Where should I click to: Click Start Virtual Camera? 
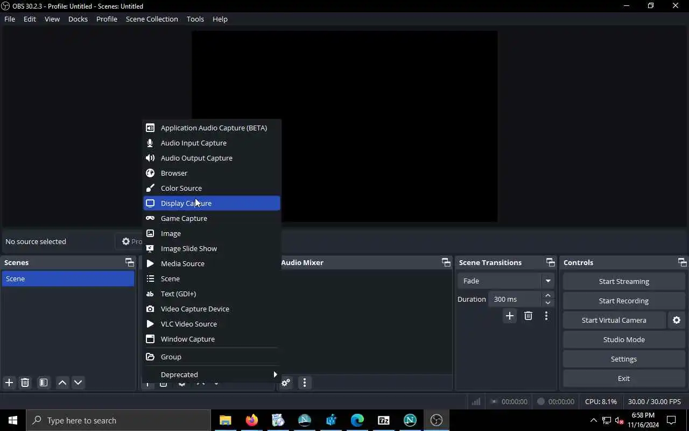[x=614, y=320]
